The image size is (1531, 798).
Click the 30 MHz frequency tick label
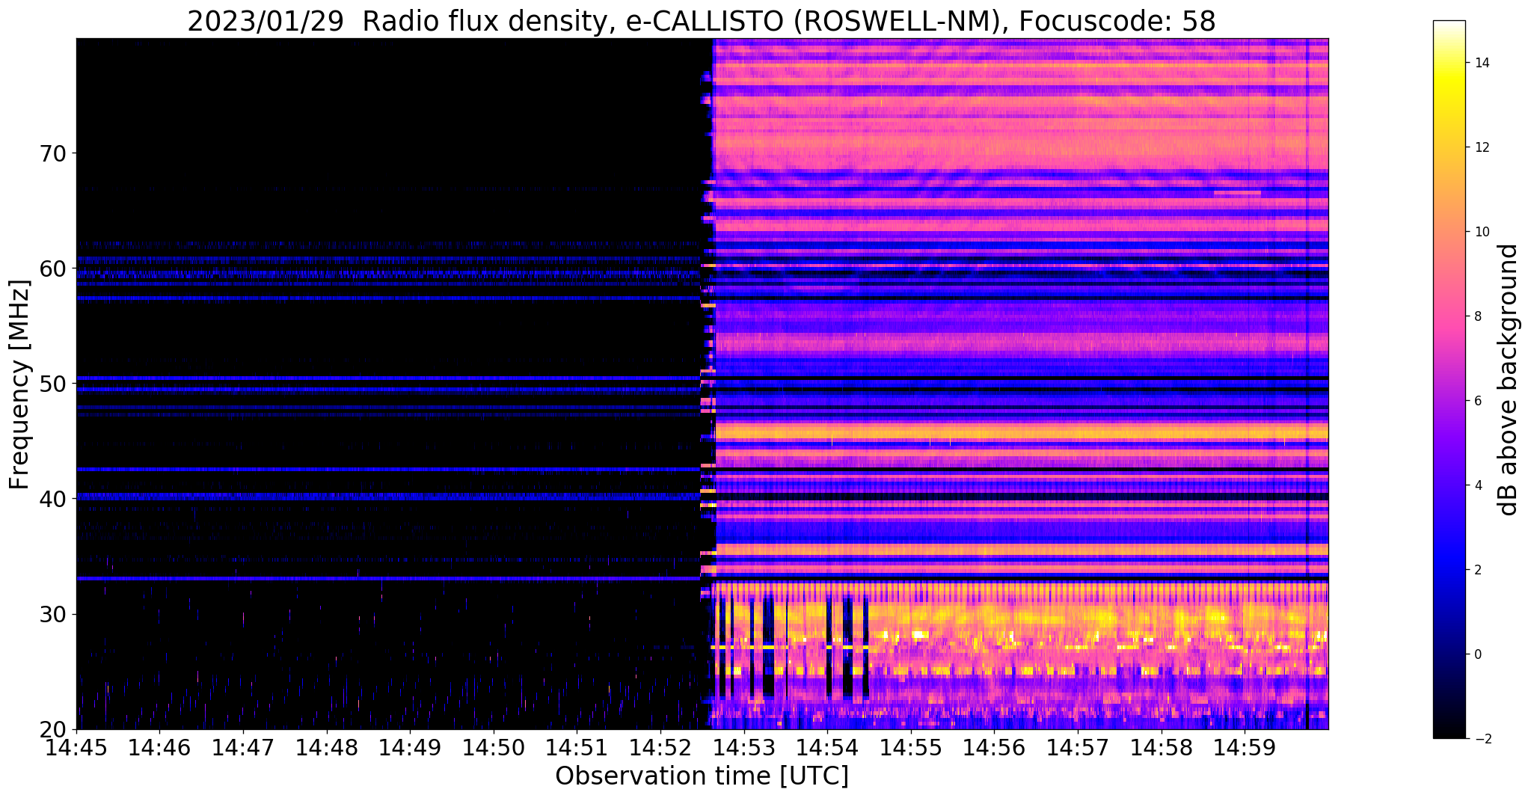[52, 614]
